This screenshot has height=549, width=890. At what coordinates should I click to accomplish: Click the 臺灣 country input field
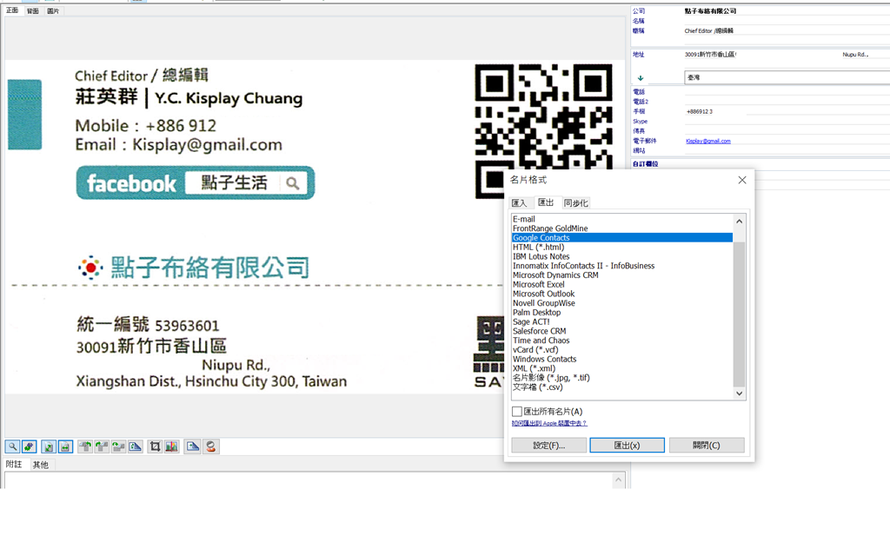pos(782,78)
